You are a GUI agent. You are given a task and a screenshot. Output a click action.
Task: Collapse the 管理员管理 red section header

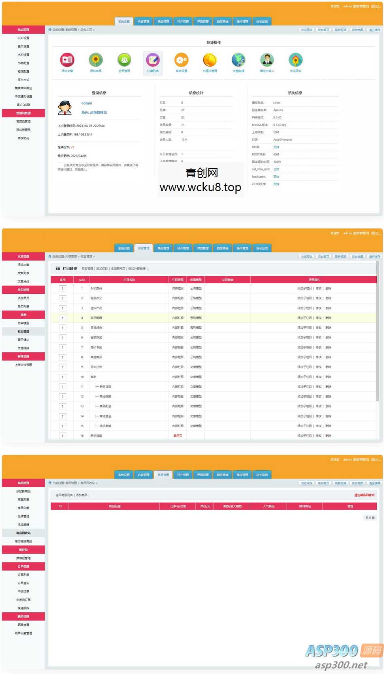(23, 113)
